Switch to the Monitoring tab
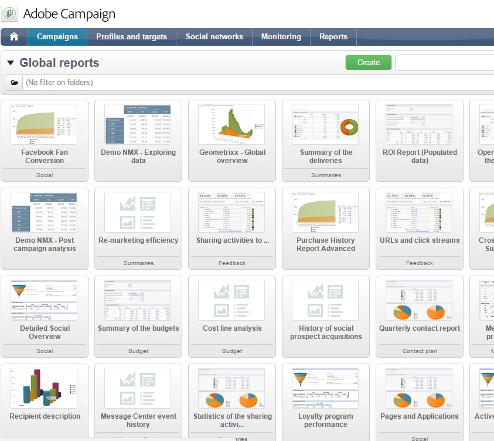494x441 pixels. click(281, 37)
